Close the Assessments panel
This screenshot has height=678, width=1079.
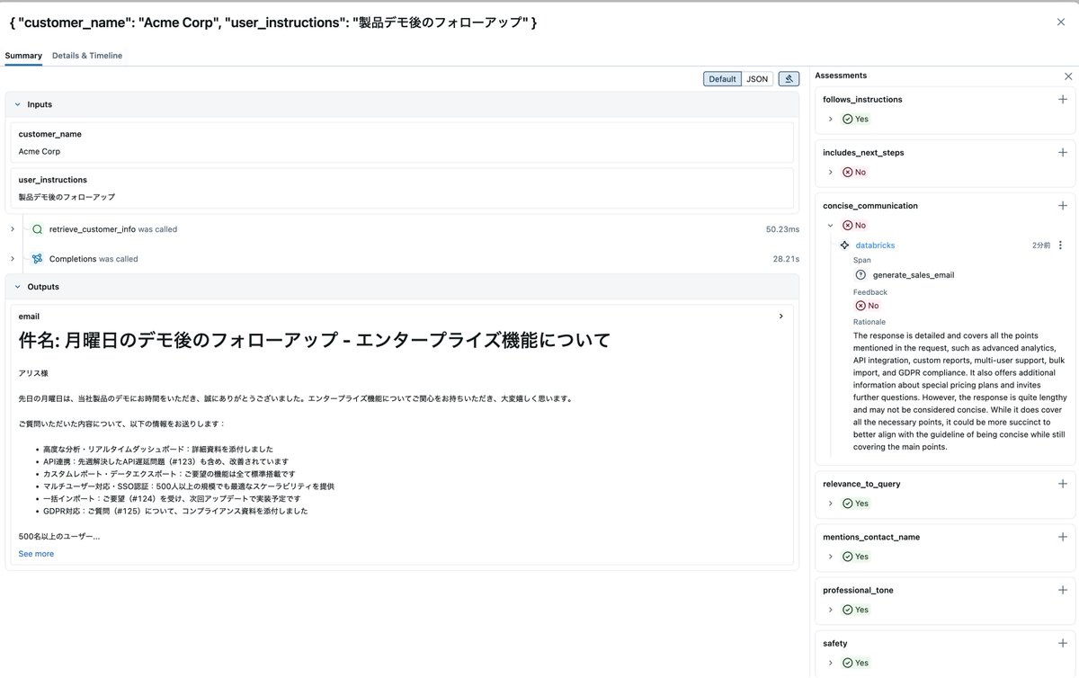pyautogui.click(x=1068, y=76)
